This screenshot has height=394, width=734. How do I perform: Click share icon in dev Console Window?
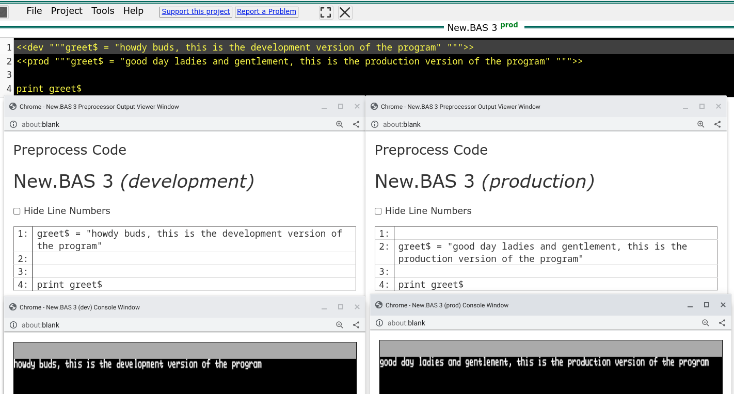click(356, 325)
